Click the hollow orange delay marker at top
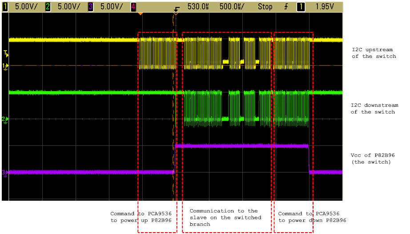Screen dimensions: 410x234 coord(176,14)
